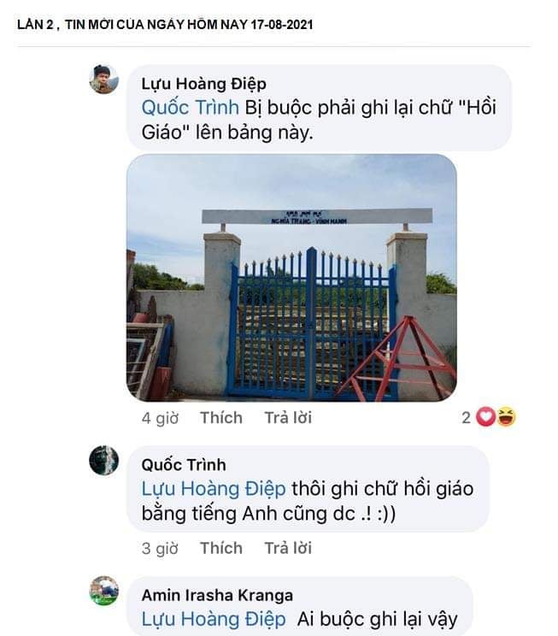The width and height of the screenshot is (558, 636).
Task: Click the 4 giờ timestamp
Action: pyautogui.click(x=160, y=418)
